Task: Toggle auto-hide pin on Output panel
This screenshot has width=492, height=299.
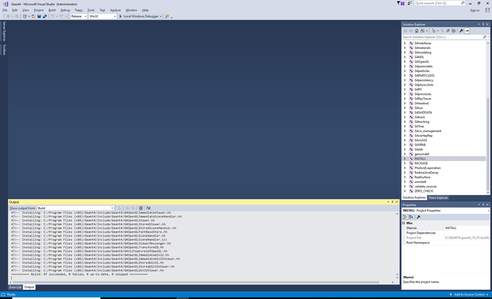Action: pos(393,202)
